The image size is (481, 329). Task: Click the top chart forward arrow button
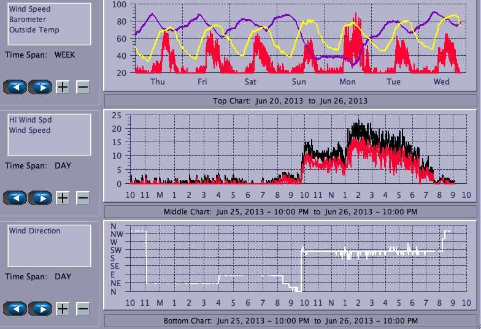[40, 87]
